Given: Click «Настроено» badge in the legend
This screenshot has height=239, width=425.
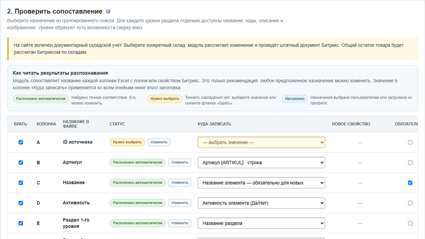Looking at the screenshot, I should [295, 99].
